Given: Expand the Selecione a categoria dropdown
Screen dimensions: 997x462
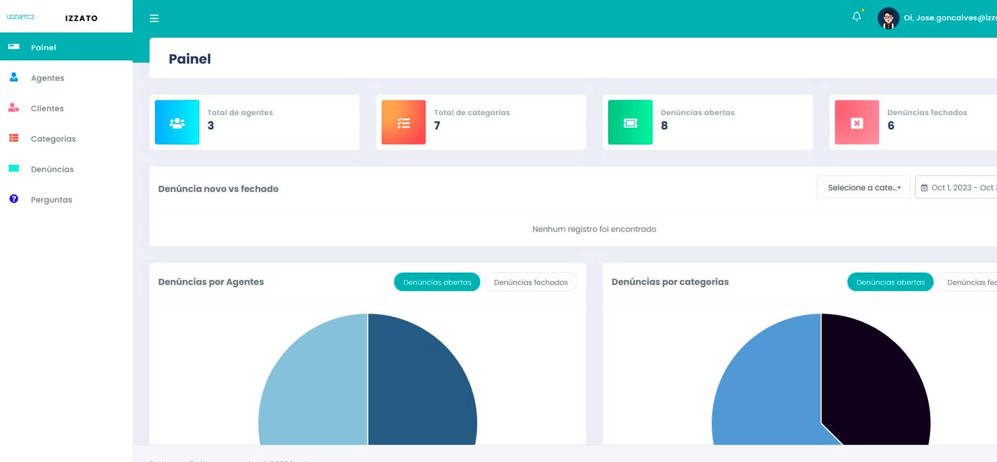Looking at the screenshot, I should point(863,187).
